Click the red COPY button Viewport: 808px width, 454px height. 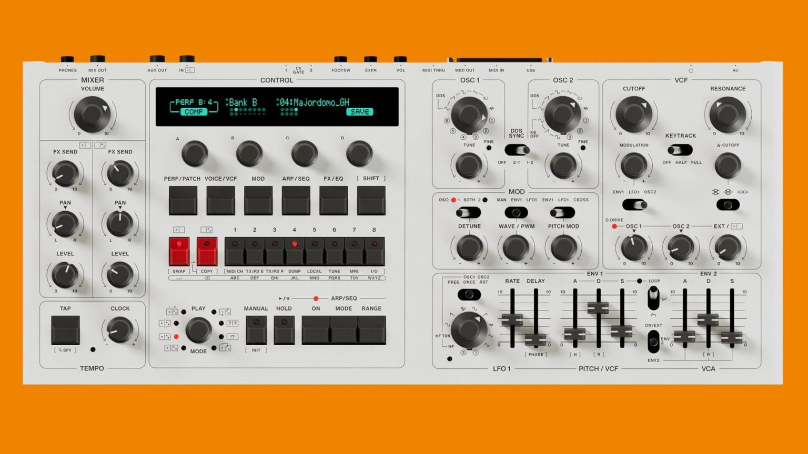click(207, 251)
